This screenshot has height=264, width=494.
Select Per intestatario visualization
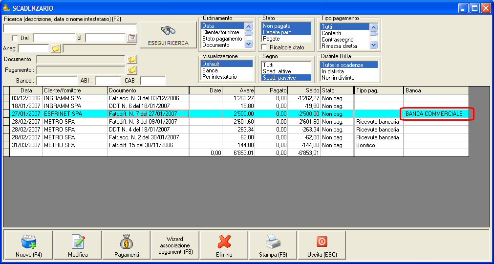pos(227,77)
